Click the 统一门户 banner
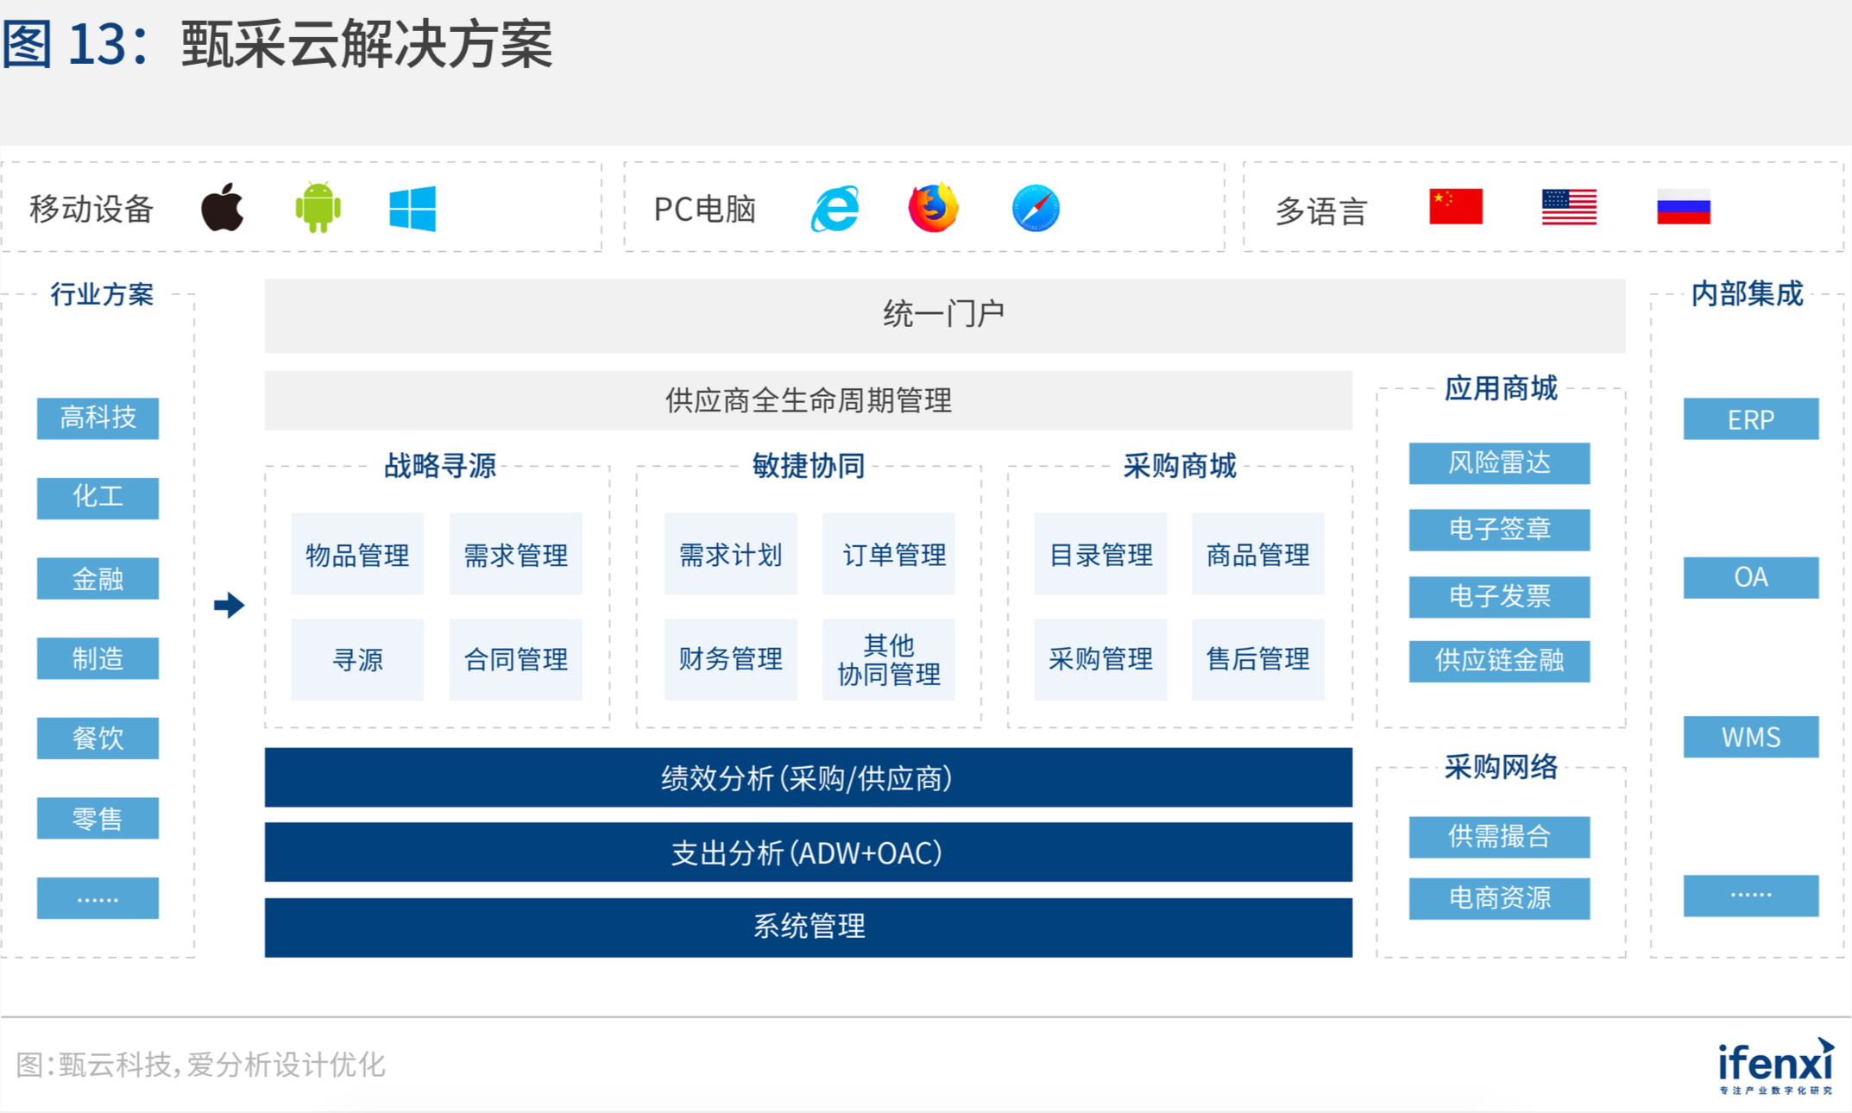The height and width of the screenshot is (1113, 1852). [945, 315]
